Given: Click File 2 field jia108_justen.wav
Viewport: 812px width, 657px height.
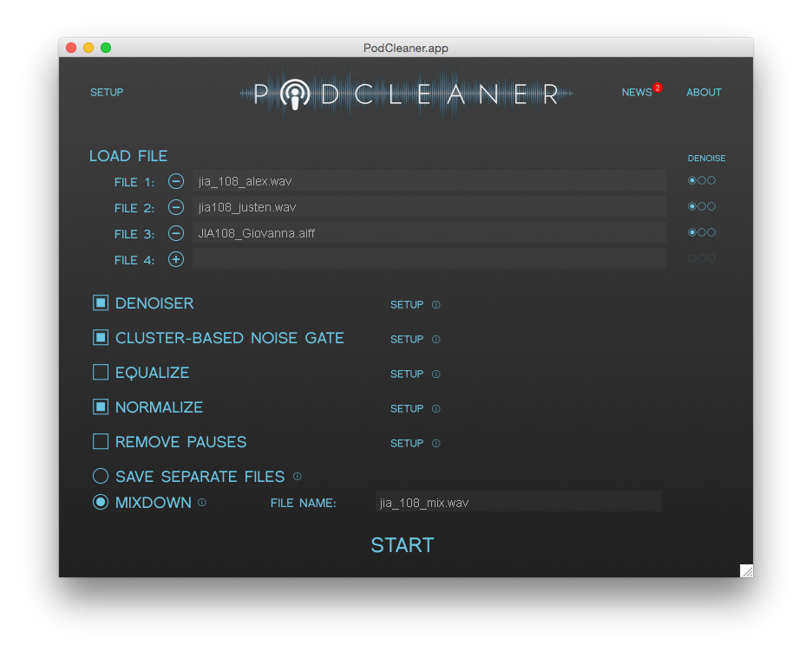Looking at the screenshot, I should (429, 207).
